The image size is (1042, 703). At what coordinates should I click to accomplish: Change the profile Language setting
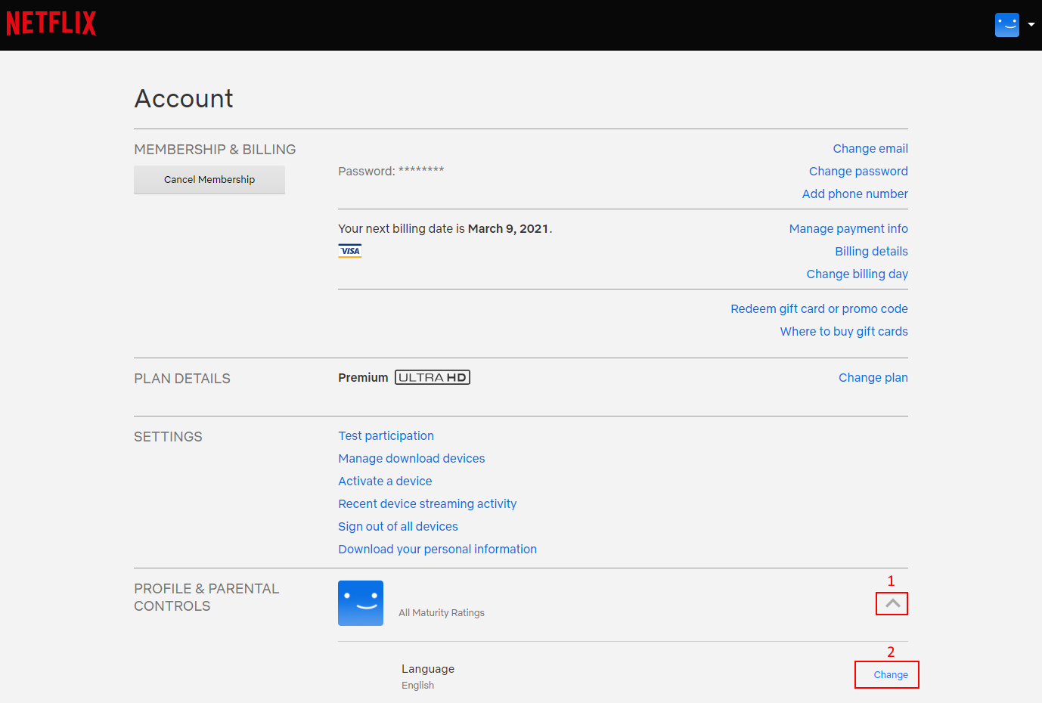(891, 675)
